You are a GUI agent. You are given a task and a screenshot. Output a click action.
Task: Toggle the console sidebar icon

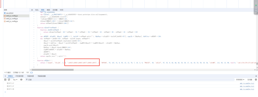point(5,80)
